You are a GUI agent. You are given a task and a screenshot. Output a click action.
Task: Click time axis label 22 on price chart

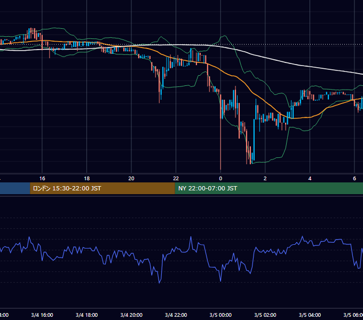[176, 179]
